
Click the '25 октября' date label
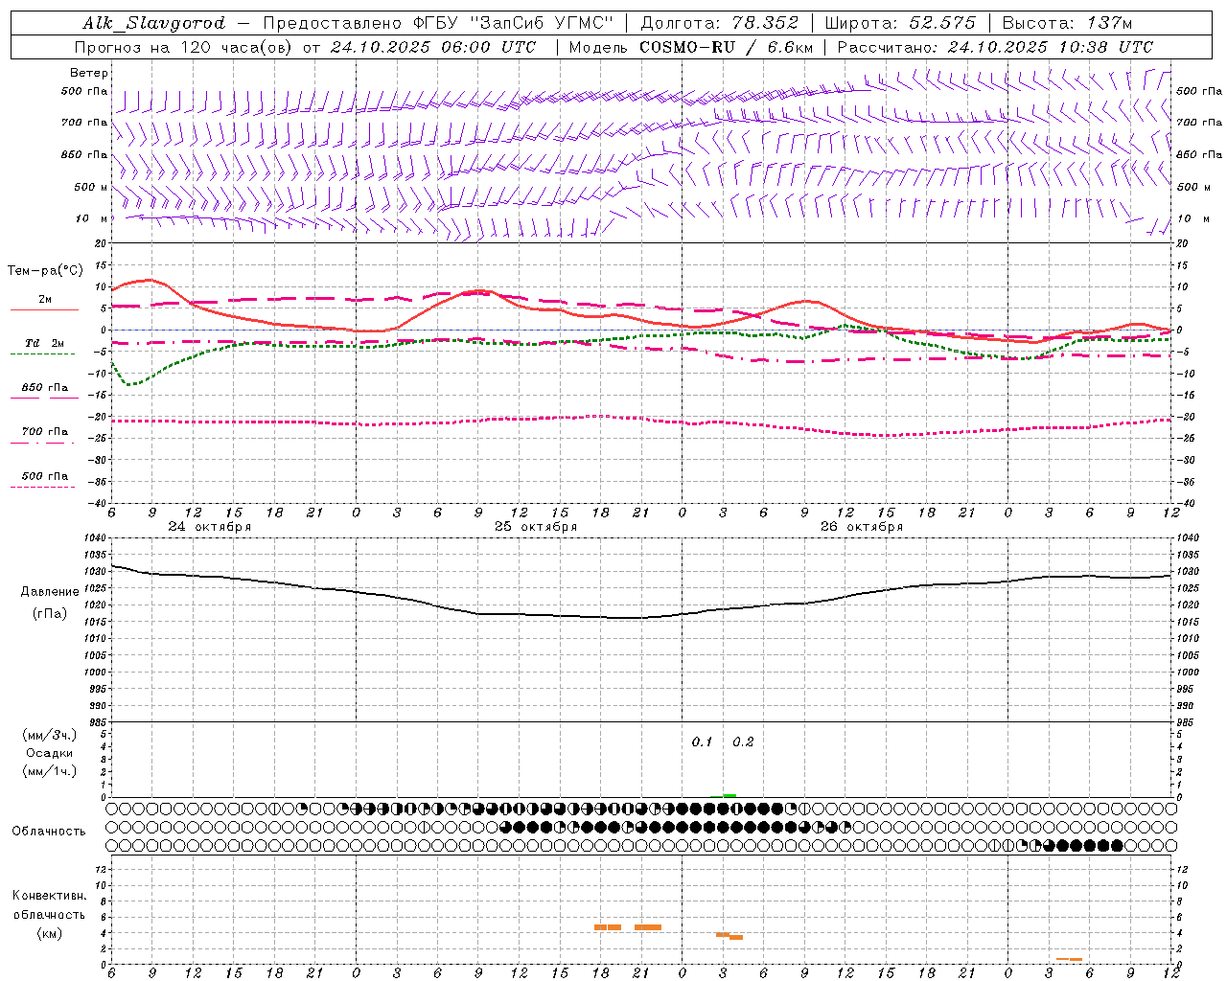(536, 527)
